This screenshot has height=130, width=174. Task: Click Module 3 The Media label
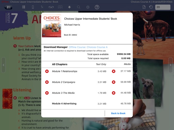point(63,93)
